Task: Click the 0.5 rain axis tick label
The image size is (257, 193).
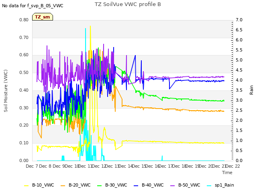Action: point(239,150)
